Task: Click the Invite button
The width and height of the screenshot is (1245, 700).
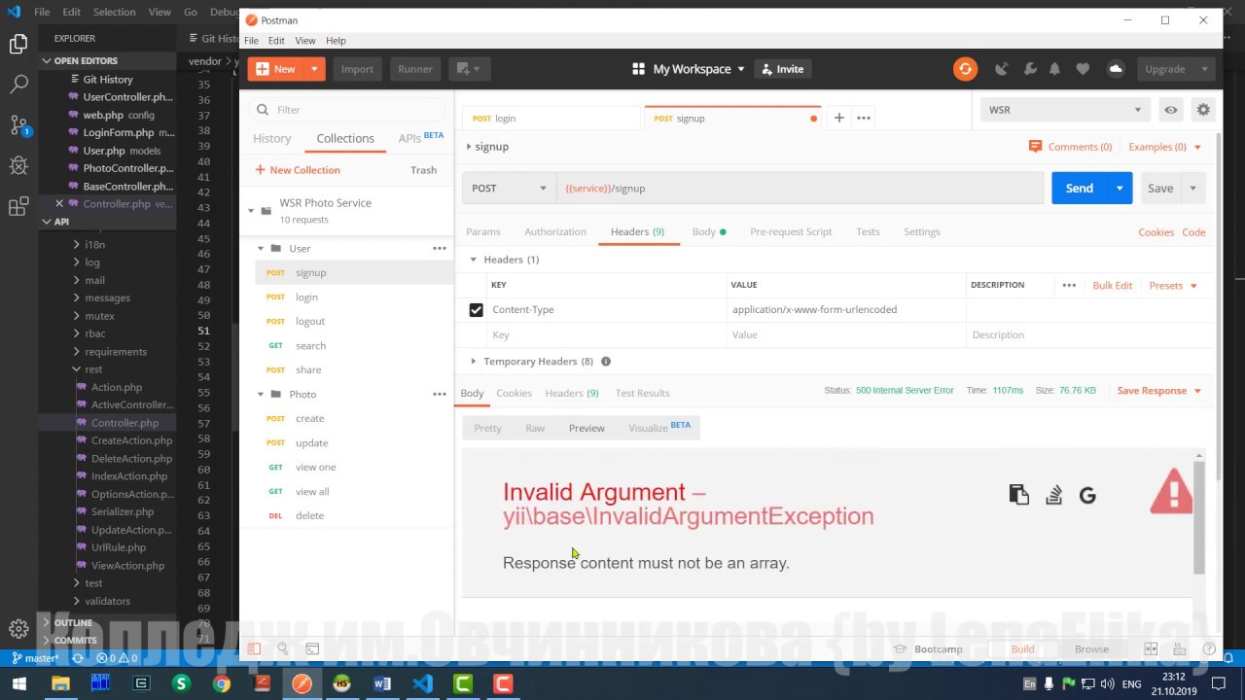Action: (x=783, y=69)
